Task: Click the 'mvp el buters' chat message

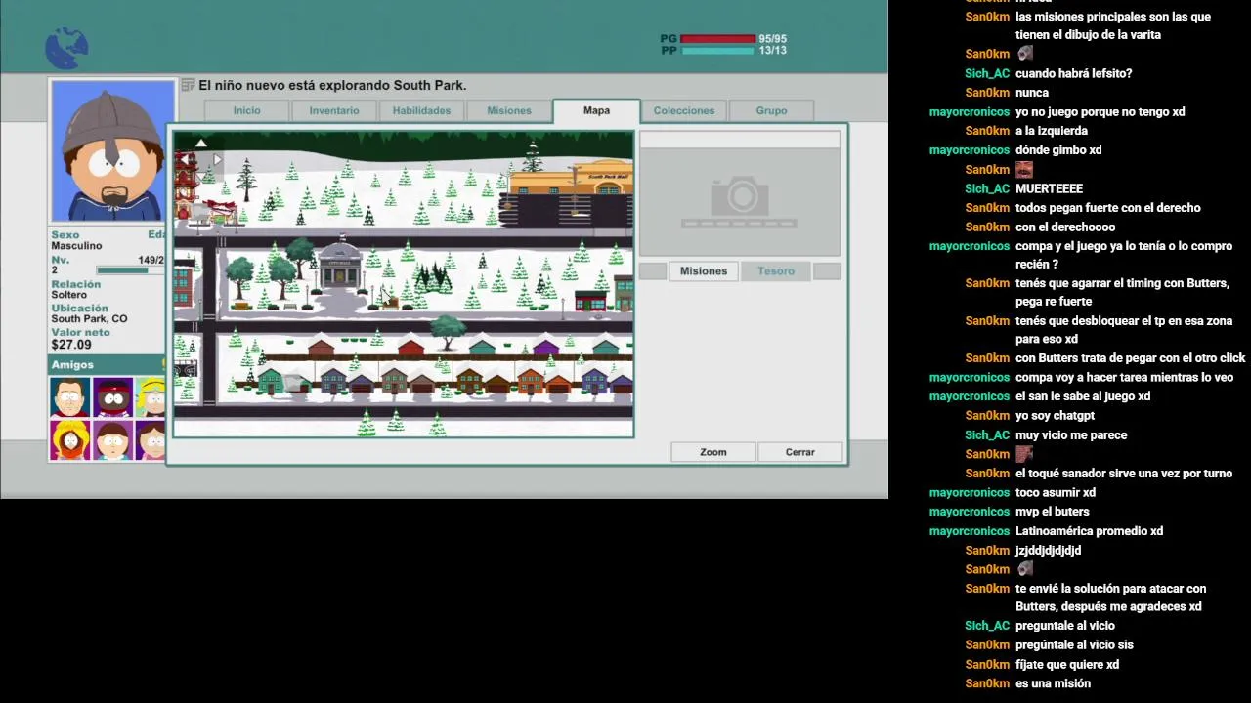Action: [1052, 512]
